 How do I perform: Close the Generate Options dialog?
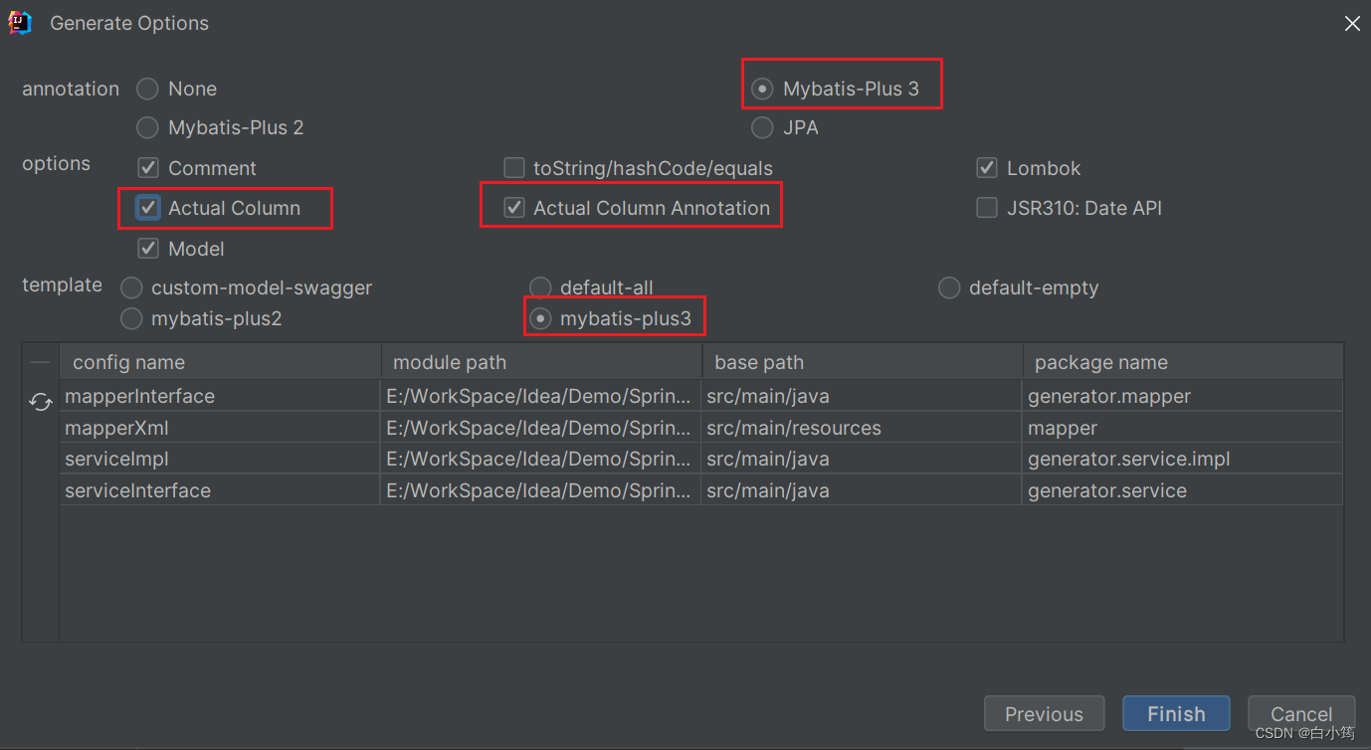point(1352,23)
